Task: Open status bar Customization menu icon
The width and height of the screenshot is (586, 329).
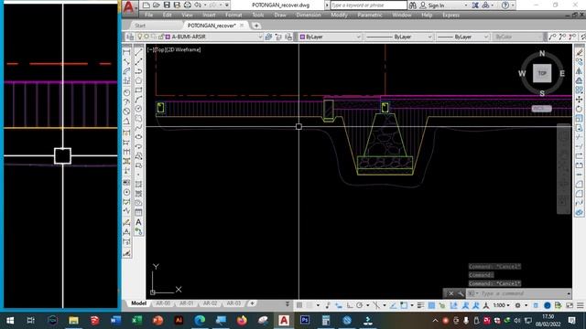Action: 580,305
